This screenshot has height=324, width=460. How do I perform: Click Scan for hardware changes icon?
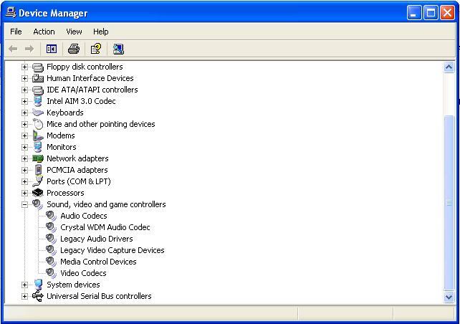118,49
